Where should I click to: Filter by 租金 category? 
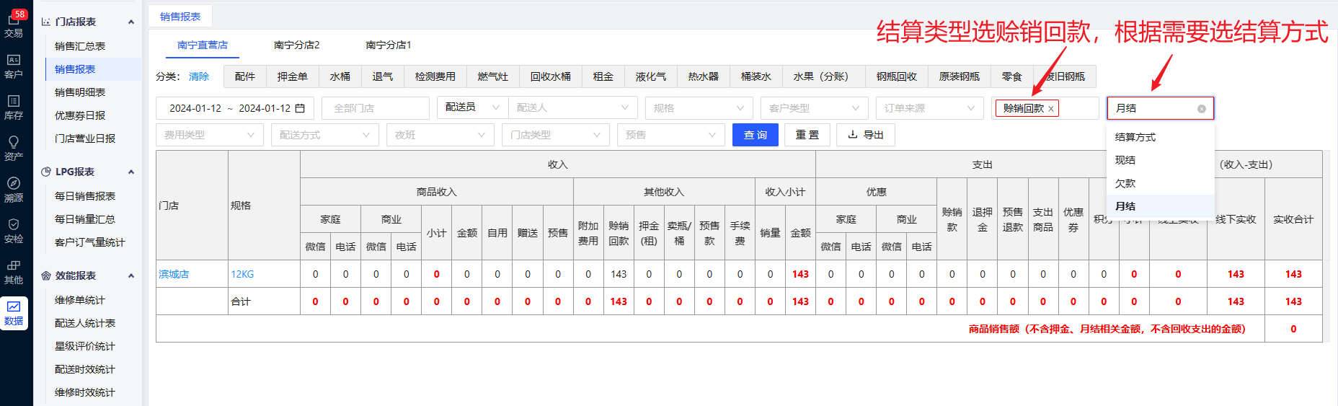[x=603, y=76]
